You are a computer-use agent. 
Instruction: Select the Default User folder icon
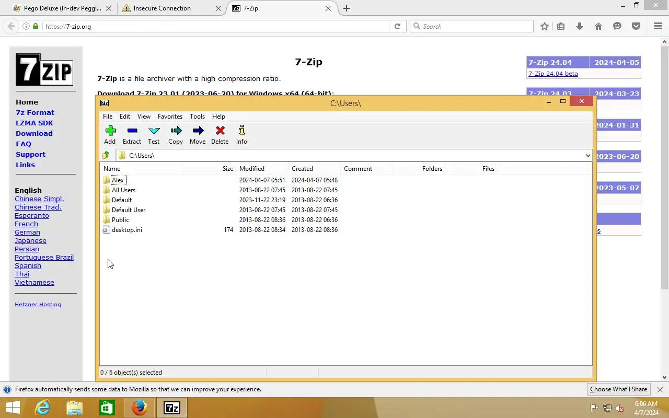(107, 210)
